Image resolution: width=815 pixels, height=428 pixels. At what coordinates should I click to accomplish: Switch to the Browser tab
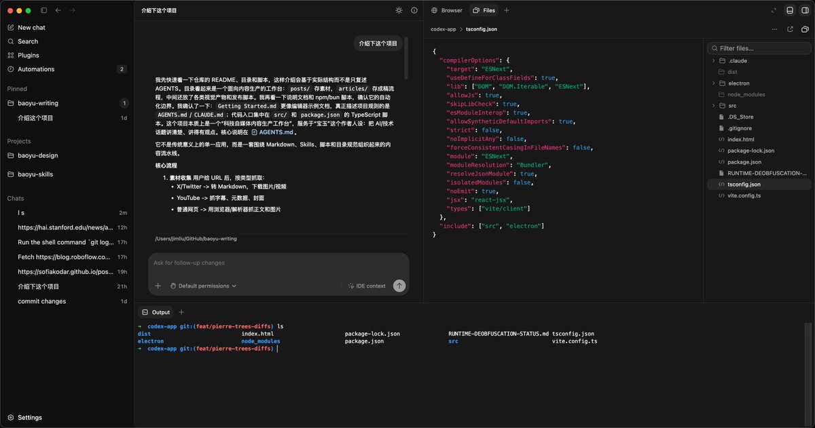447,10
